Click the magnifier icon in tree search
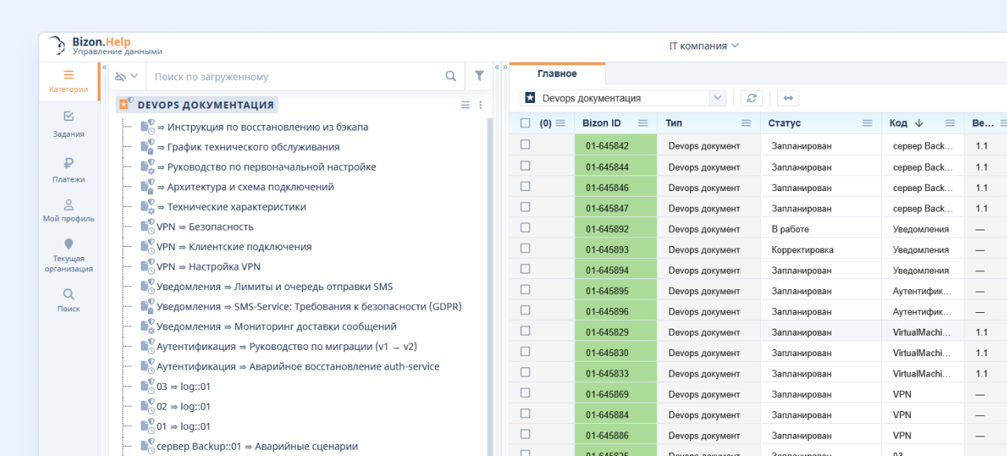The image size is (1007, 456). (451, 76)
